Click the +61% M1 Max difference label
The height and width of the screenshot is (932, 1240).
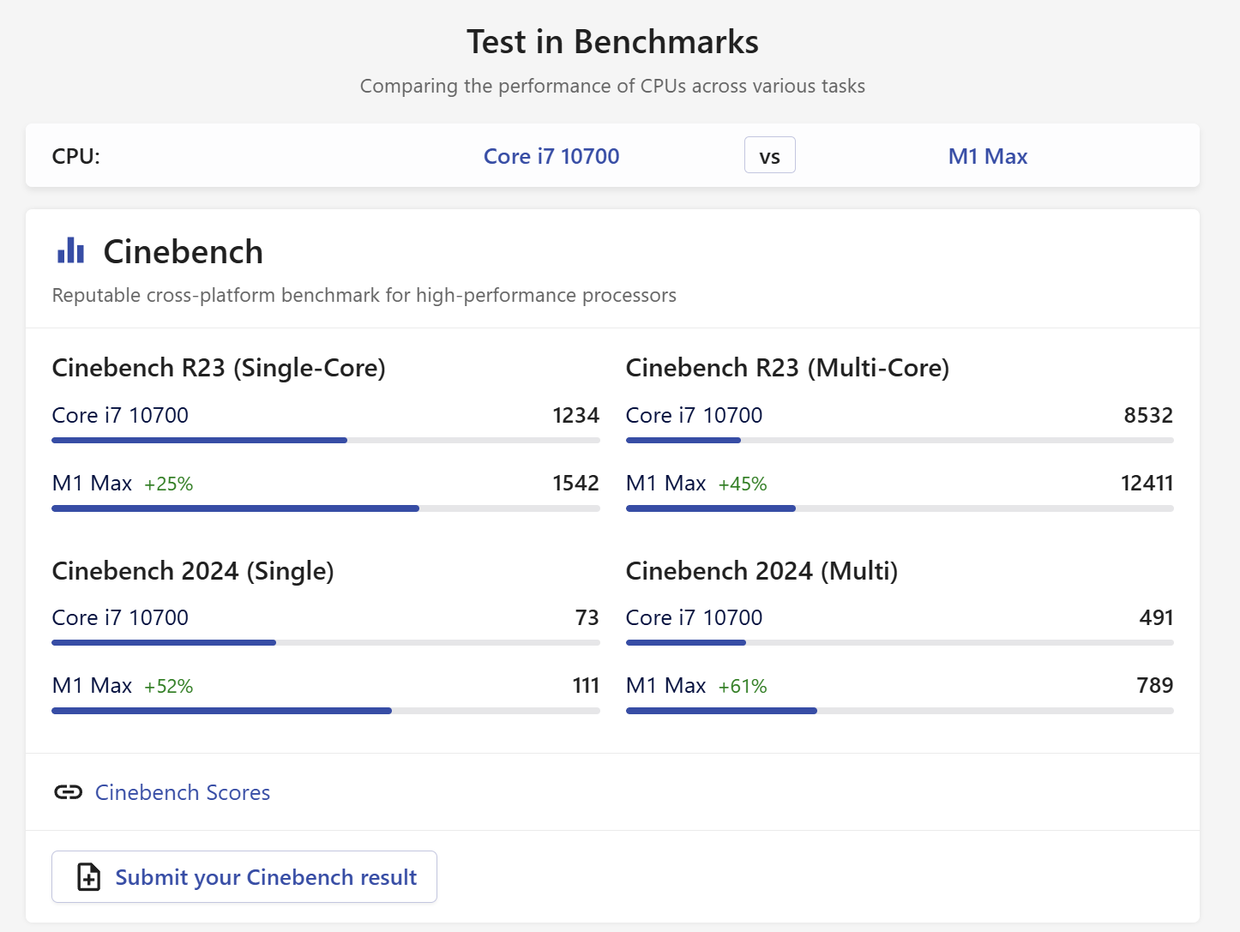743,687
